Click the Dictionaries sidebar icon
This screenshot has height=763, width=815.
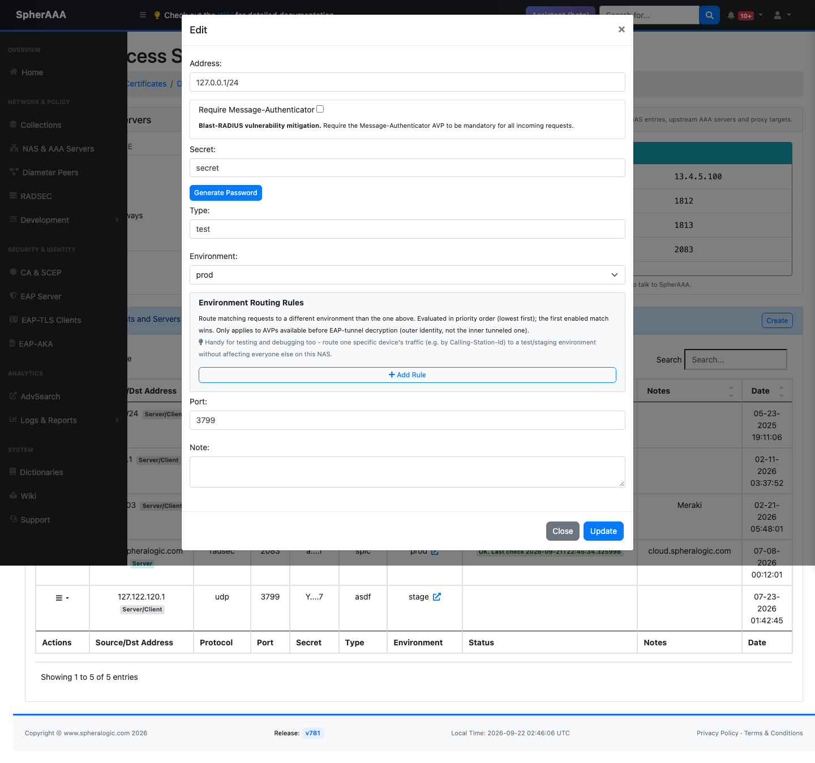[13, 472]
